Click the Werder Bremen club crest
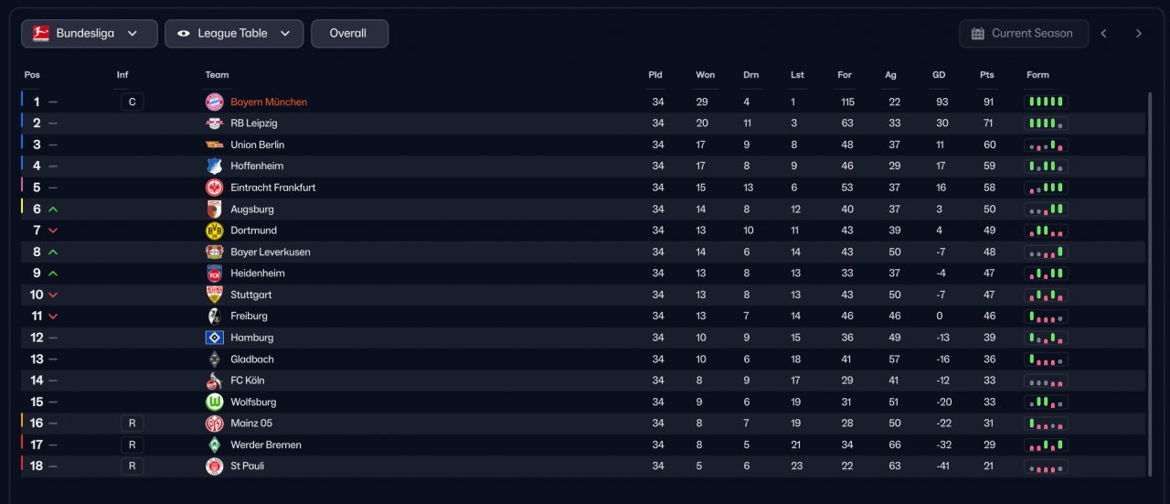 [x=214, y=445]
